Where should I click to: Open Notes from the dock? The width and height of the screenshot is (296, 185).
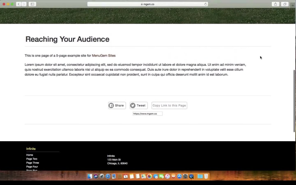(132, 176)
